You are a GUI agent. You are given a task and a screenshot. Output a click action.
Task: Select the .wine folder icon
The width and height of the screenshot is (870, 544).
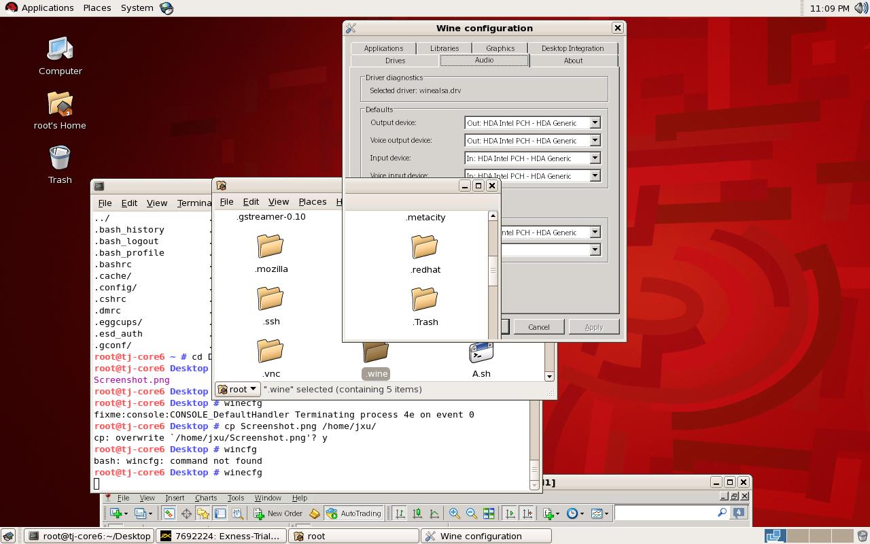376,352
